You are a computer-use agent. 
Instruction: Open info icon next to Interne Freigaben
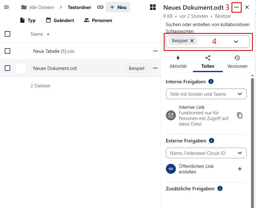(211, 81)
